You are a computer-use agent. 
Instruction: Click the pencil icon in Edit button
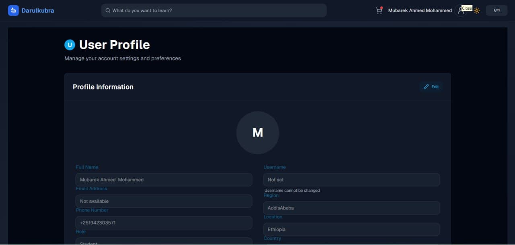pyautogui.click(x=426, y=87)
